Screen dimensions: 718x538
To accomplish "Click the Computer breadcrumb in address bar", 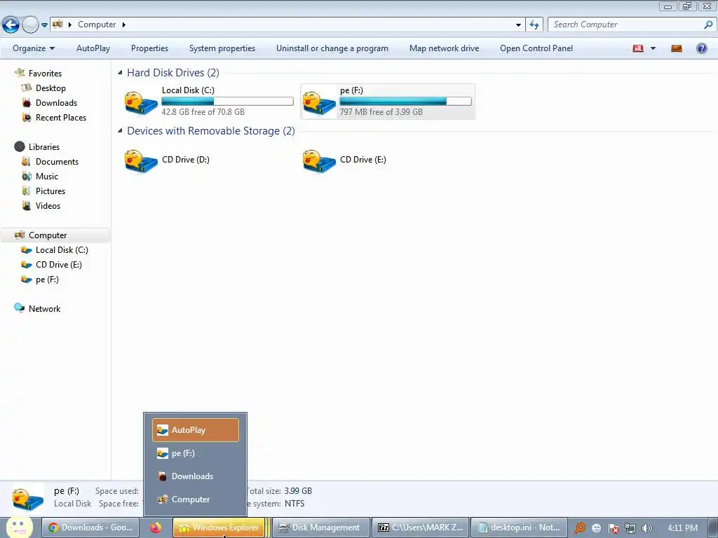I will (97, 25).
